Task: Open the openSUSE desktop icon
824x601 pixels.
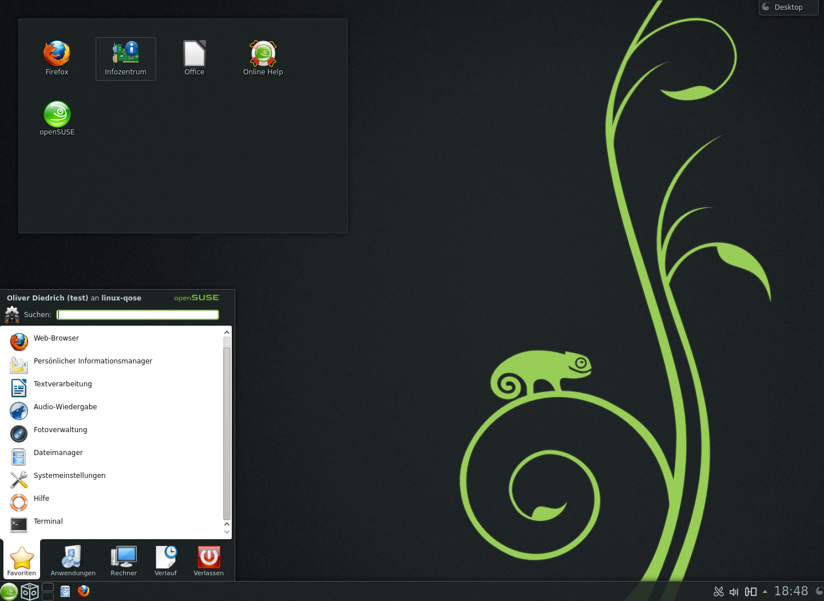Action: tap(57, 118)
